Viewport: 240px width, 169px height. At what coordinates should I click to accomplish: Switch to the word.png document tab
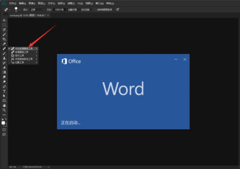pos(28,15)
